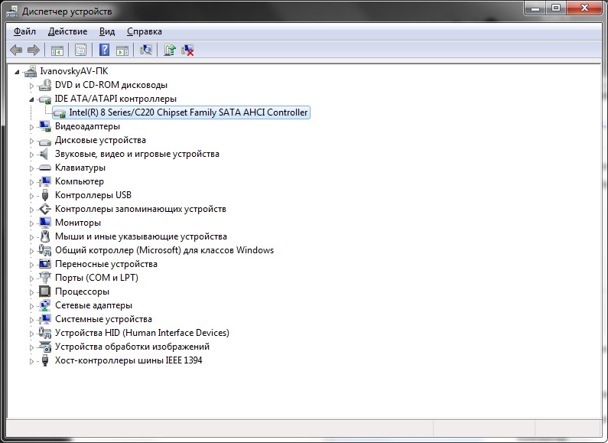Expand the Процессоры node arrow
The image size is (608, 443).
coord(32,292)
